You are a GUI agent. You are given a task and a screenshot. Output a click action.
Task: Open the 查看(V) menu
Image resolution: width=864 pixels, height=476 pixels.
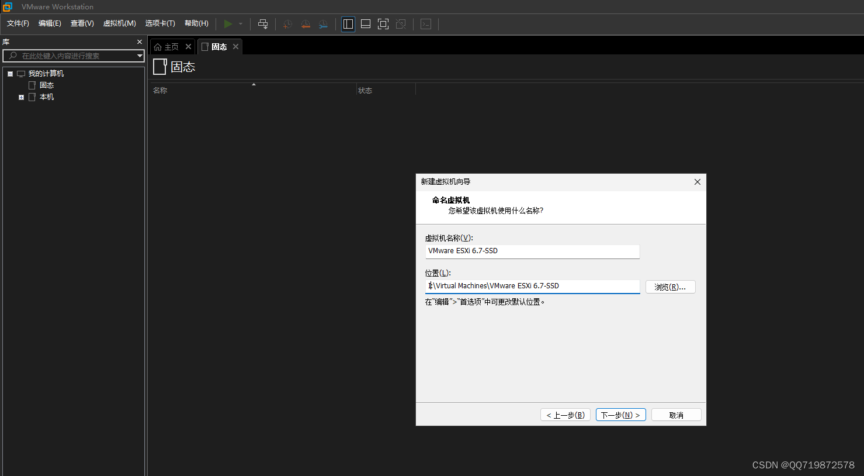(x=82, y=23)
